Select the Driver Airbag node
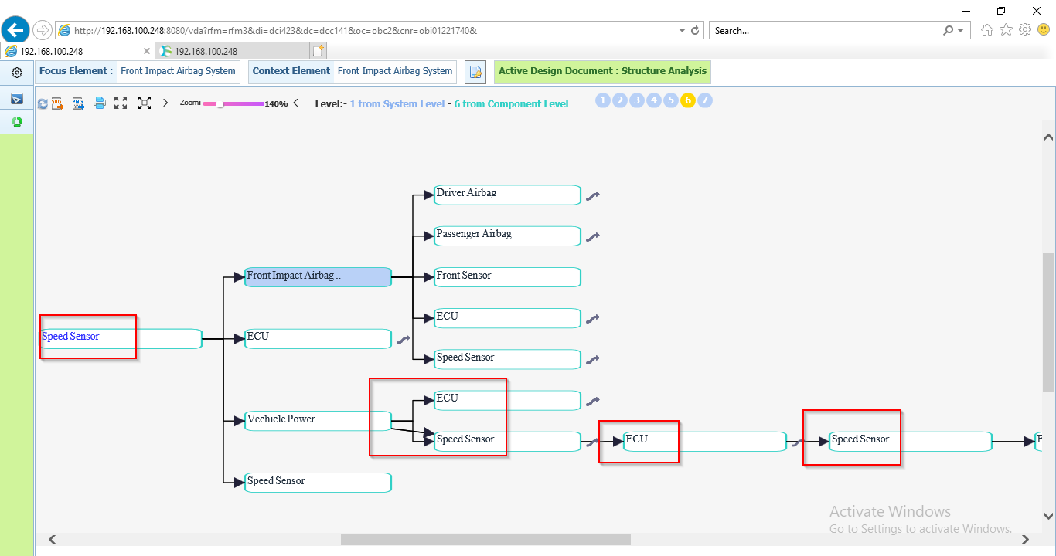This screenshot has height=556, width=1056. point(507,195)
